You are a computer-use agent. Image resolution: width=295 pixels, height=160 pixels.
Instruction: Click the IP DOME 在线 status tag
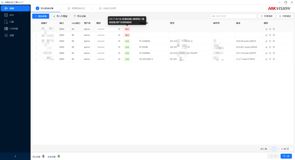pyautogui.click(x=127, y=47)
